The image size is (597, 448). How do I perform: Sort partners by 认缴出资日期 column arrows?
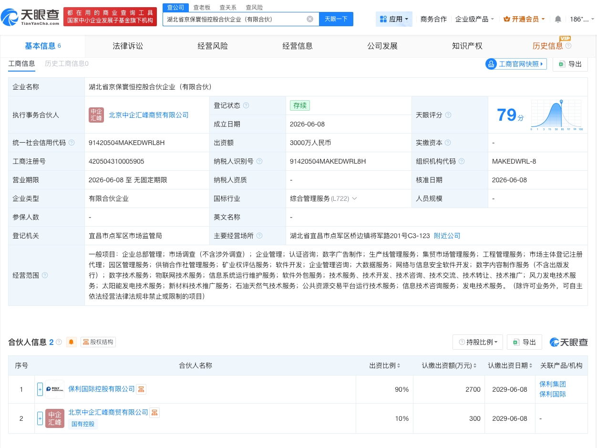coord(532,365)
